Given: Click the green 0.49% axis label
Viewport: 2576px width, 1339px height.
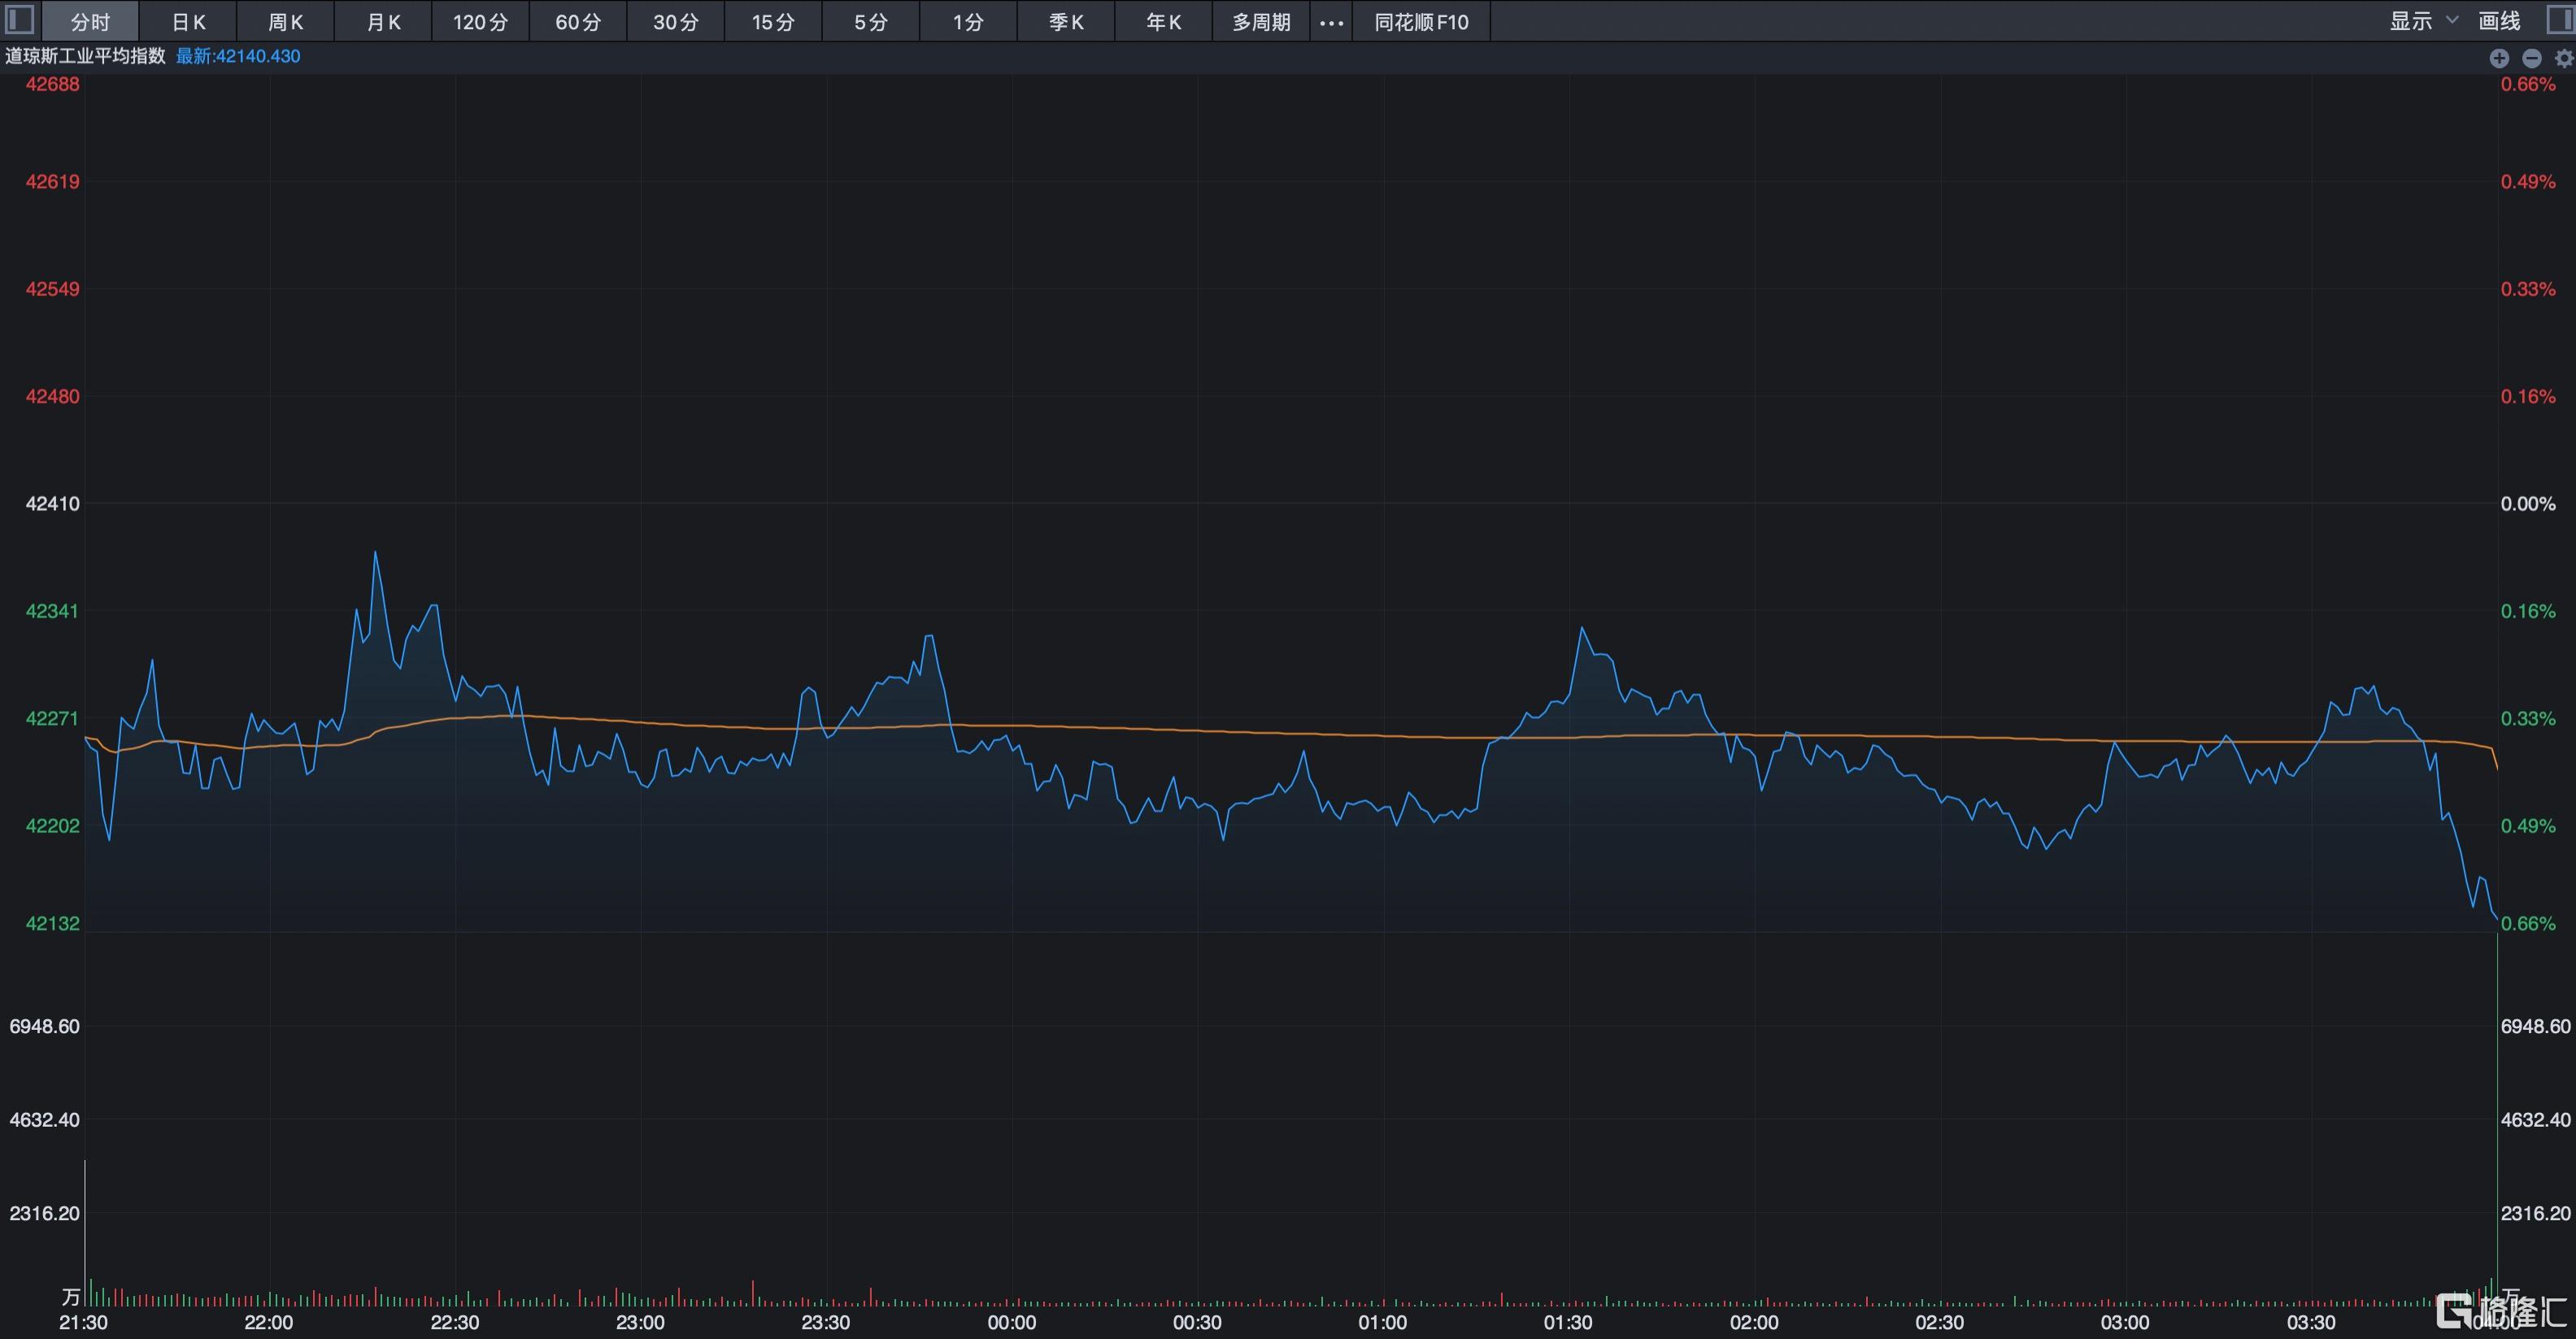Looking at the screenshot, I should [2528, 826].
